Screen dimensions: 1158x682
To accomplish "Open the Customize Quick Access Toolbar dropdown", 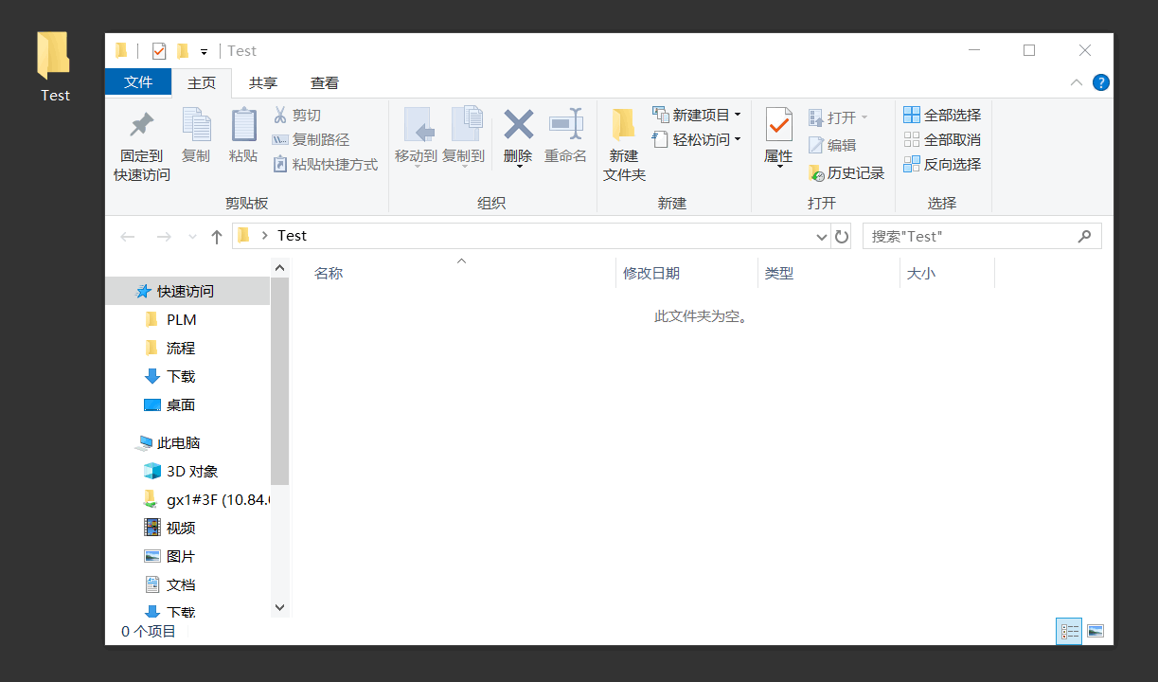I will pyautogui.click(x=204, y=51).
